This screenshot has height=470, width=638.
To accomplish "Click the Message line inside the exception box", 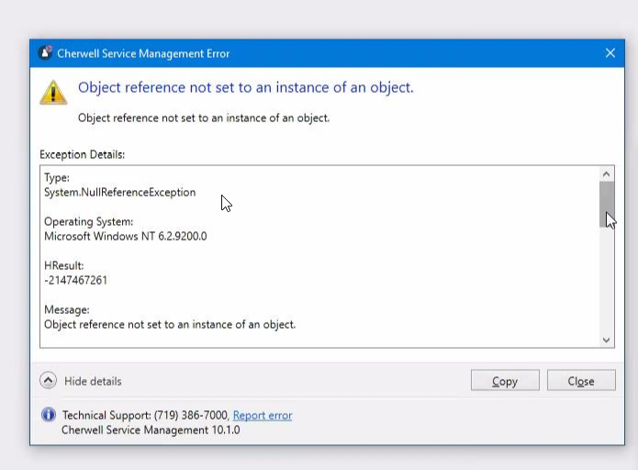I will coord(170,324).
